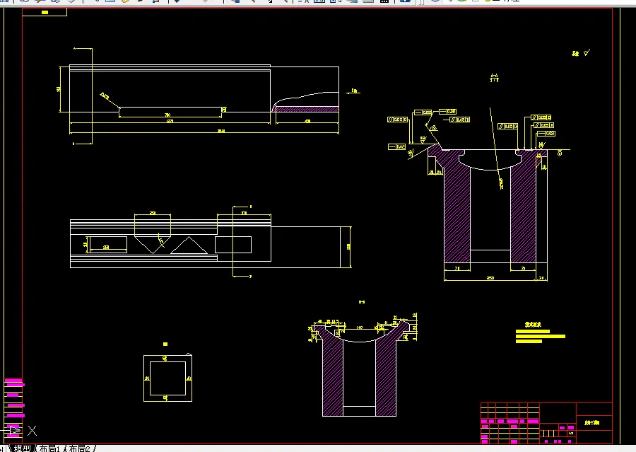This screenshot has width=636, height=452.
Task: Select the upward-pointing triangle in the plan view
Action: click(189, 245)
